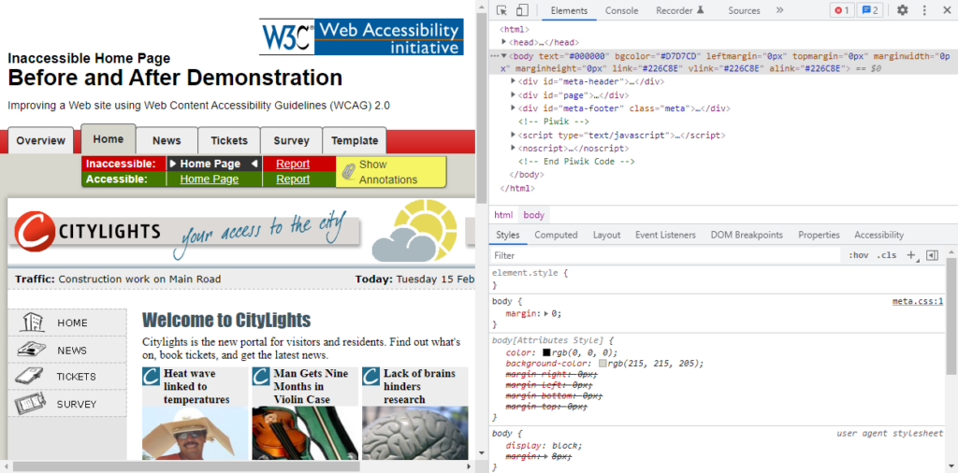This screenshot has width=958, height=473.
Task: Toggle the .cls element classes panel
Action: (x=886, y=255)
